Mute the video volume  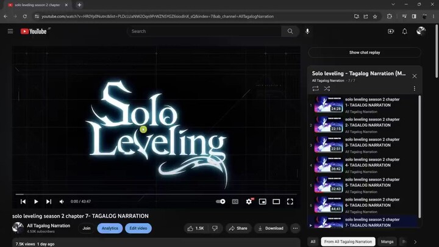click(62, 201)
